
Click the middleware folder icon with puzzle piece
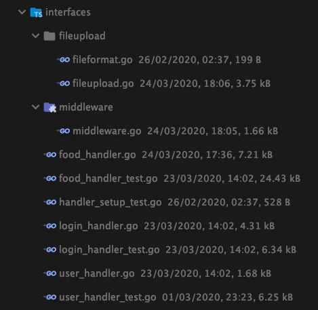pyautogui.click(x=49, y=107)
